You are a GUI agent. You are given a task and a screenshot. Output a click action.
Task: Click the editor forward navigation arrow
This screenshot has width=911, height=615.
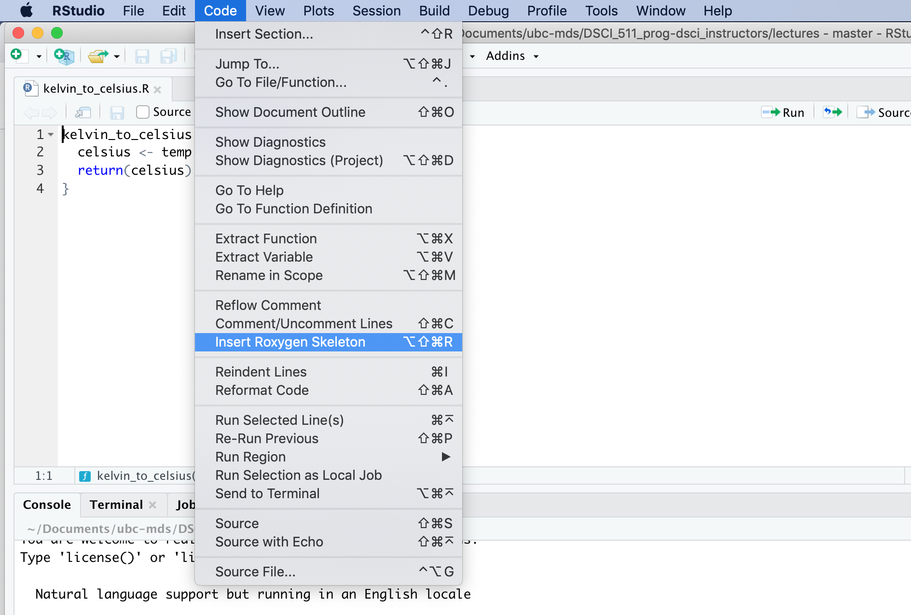coord(49,113)
